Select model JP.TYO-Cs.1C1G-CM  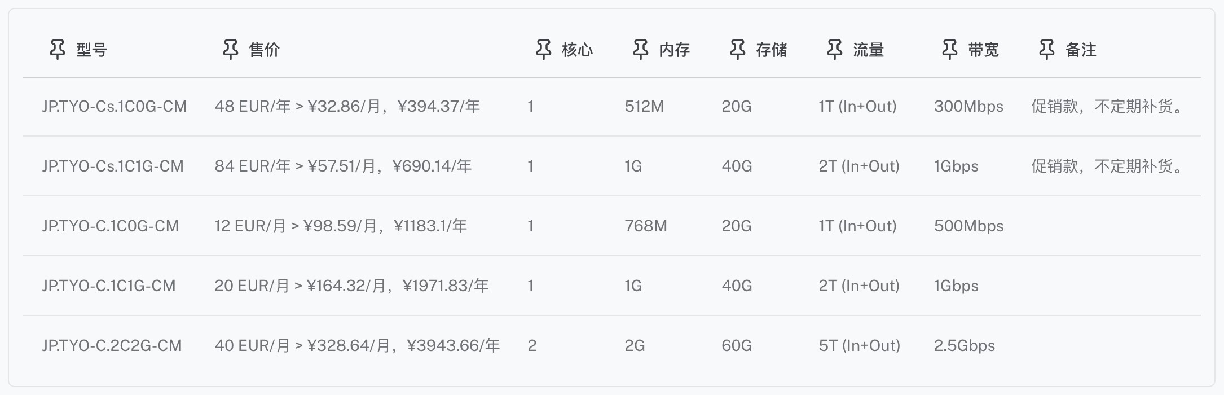(113, 166)
